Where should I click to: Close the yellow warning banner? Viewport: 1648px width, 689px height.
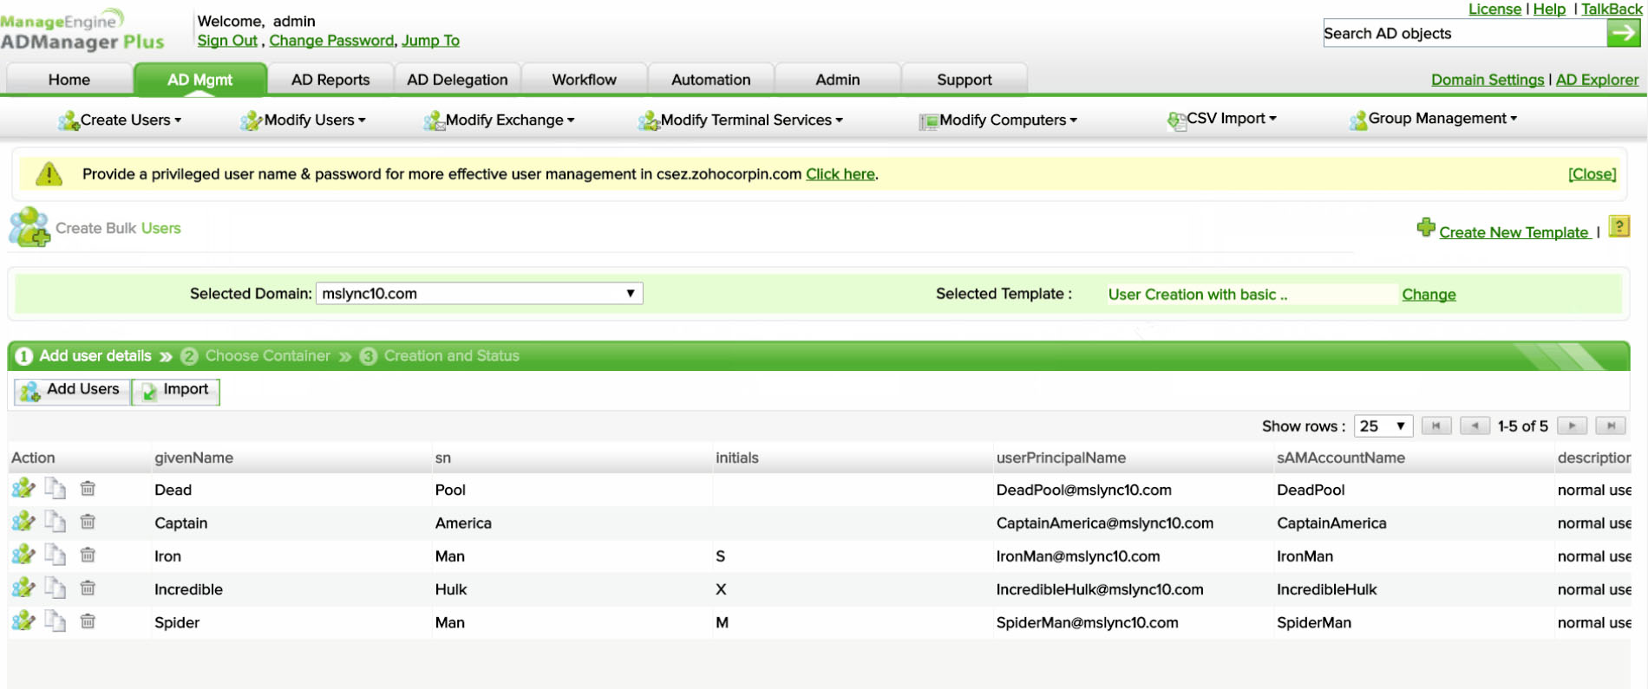click(x=1592, y=174)
